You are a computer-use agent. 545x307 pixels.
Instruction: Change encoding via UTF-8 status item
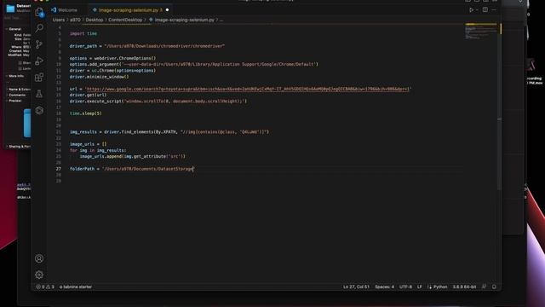coord(405,287)
